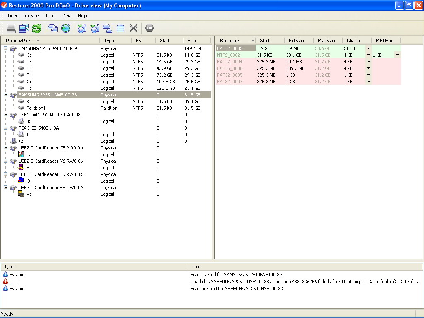Select the FAT32_0007 recognized partition

tap(236, 82)
